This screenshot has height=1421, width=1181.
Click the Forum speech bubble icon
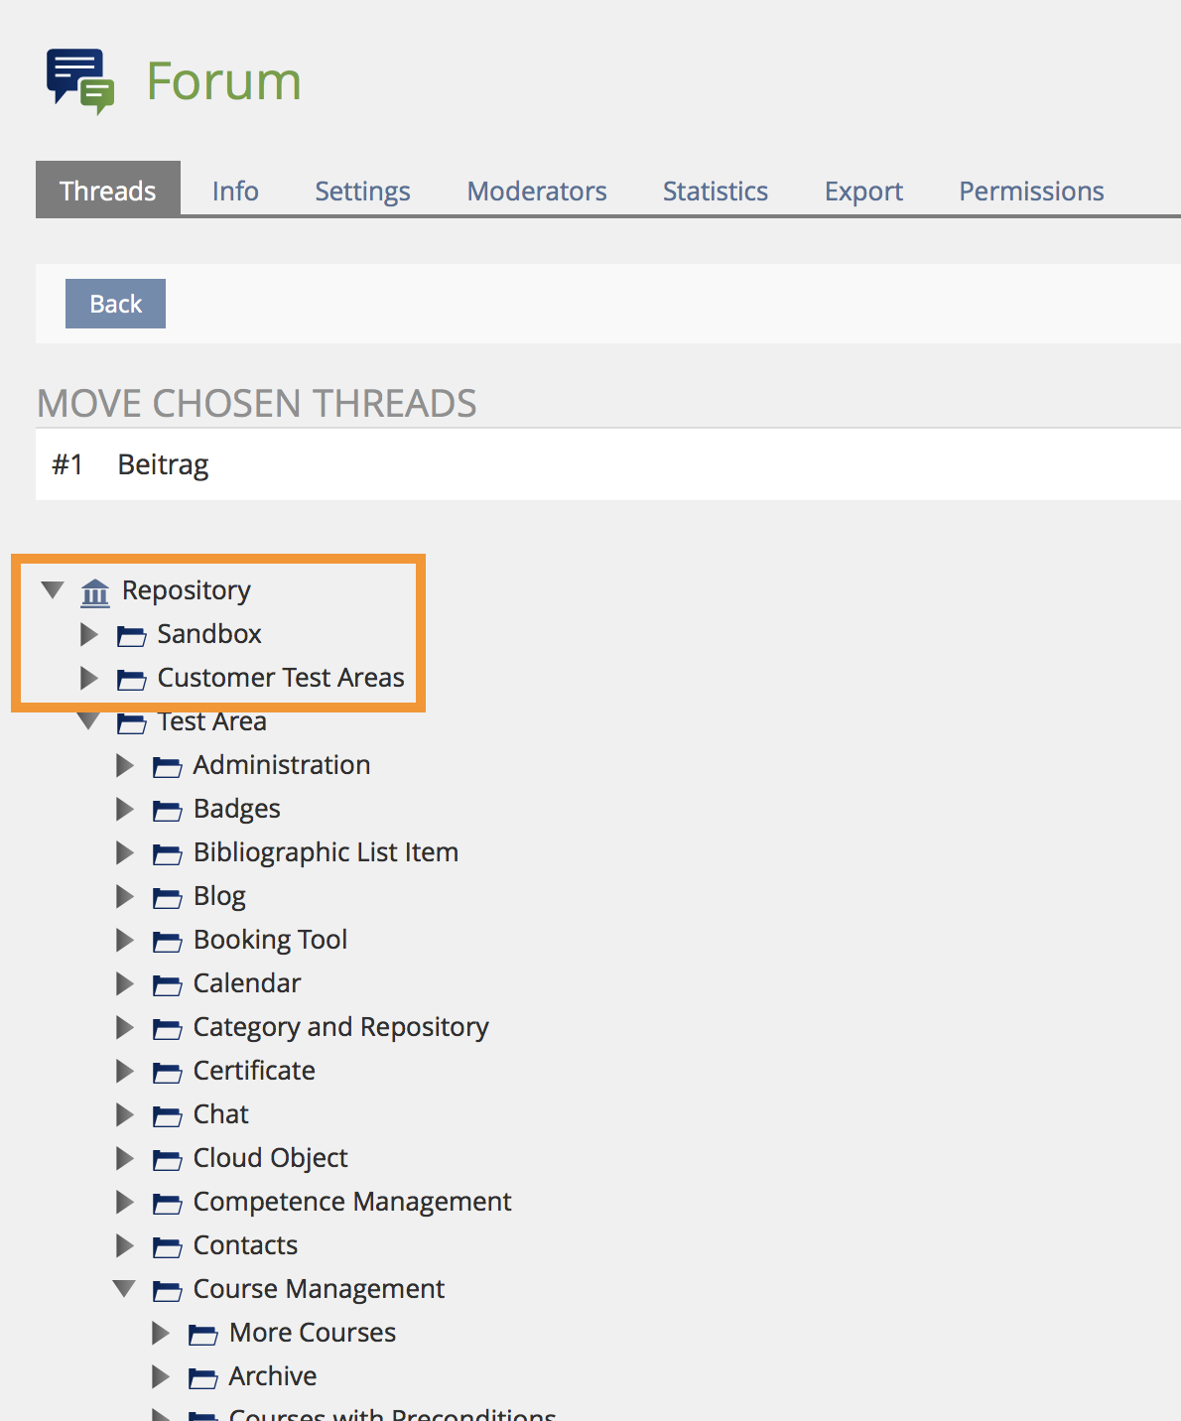click(80, 80)
